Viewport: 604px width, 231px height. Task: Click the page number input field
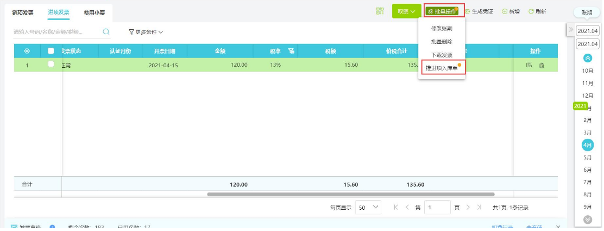pos(437,207)
